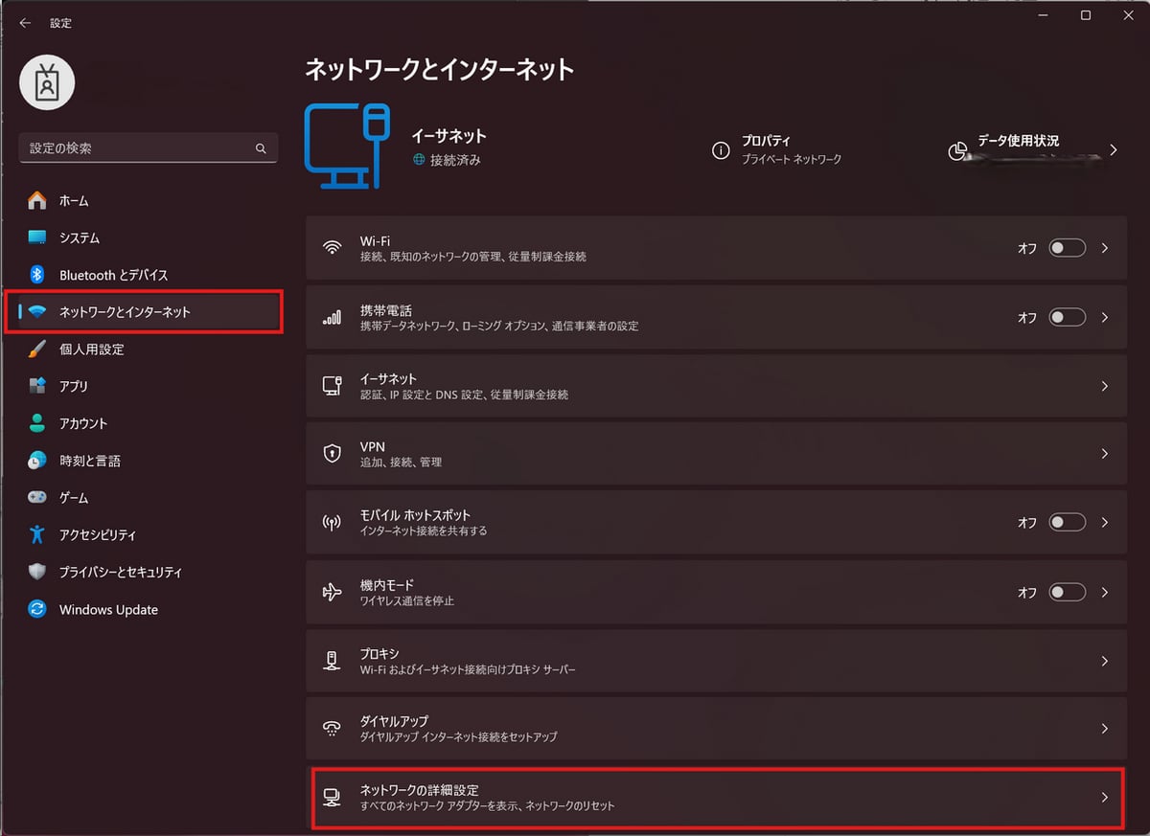
Task: Open ネットワークの詳細設定 advanced settings
Action: click(x=715, y=797)
